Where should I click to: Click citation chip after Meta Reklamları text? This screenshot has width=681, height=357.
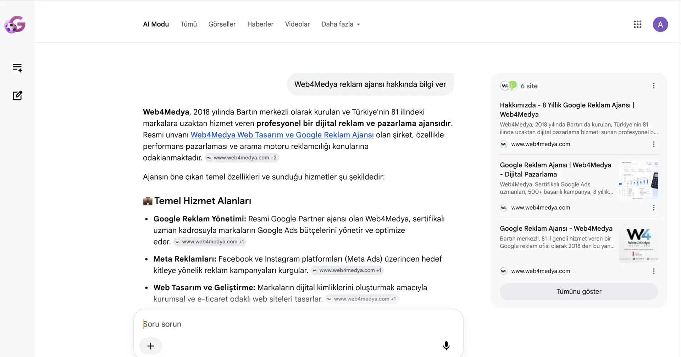(347, 270)
